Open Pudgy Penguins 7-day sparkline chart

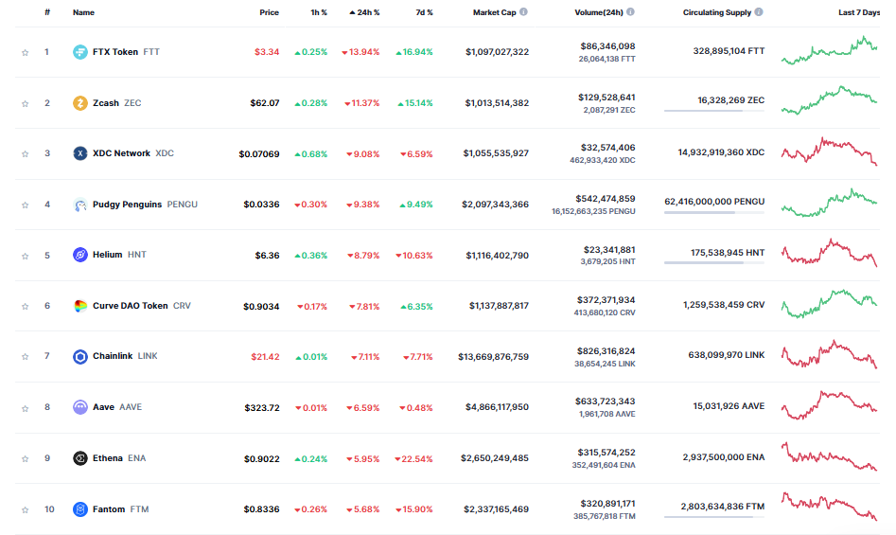pyautogui.click(x=829, y=203)
